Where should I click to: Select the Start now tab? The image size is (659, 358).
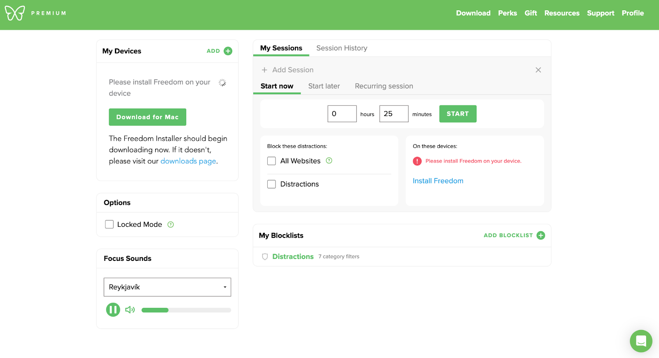pos(277,86)
